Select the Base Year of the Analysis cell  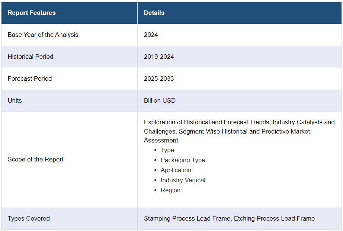point(43,35)
